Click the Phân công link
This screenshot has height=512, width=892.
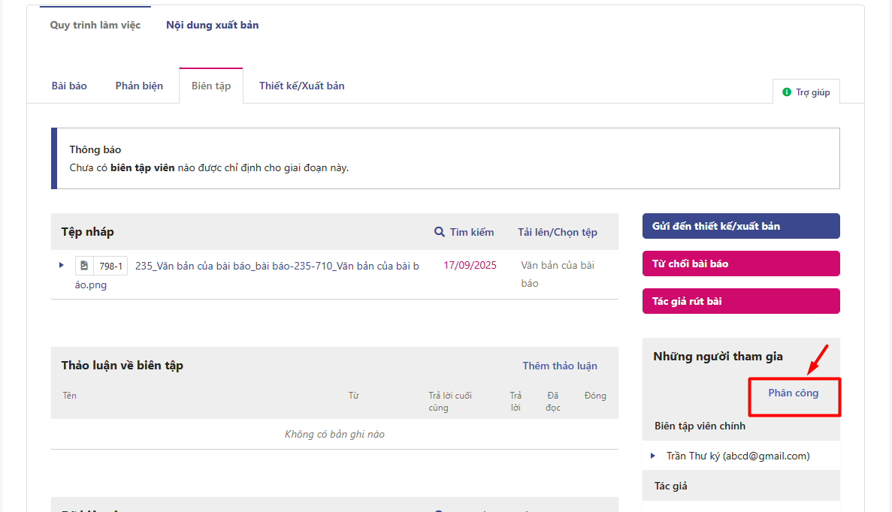coord(793,393)
